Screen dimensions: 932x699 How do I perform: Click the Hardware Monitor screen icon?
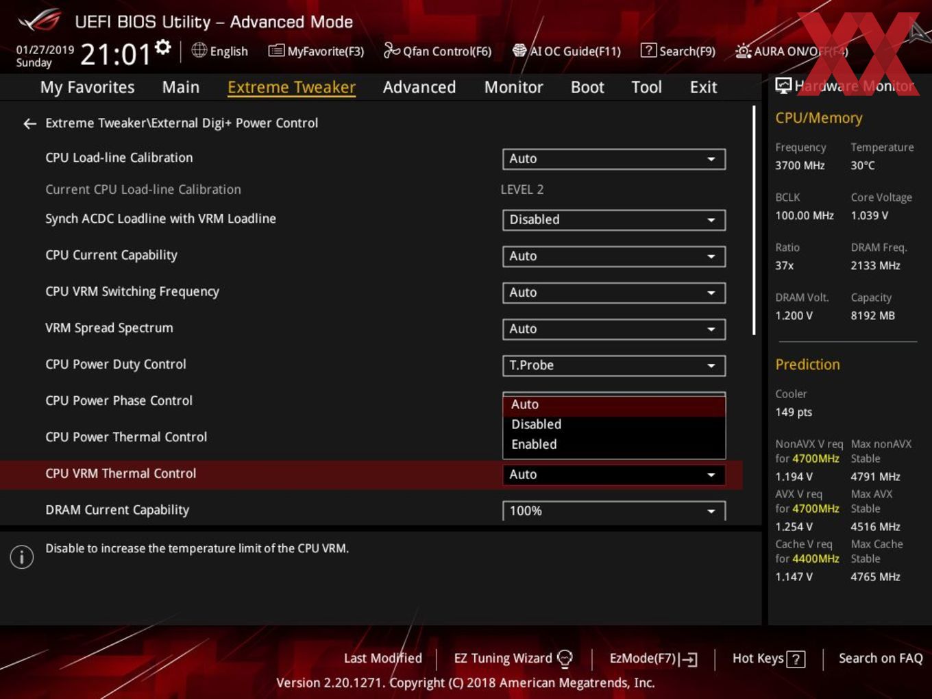(783, 86)
